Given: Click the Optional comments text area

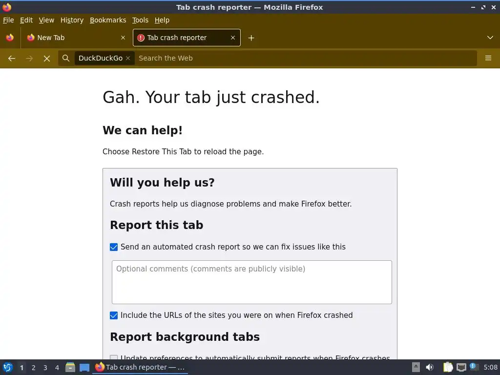Looking at the screenshot, I should coord(252,282).
